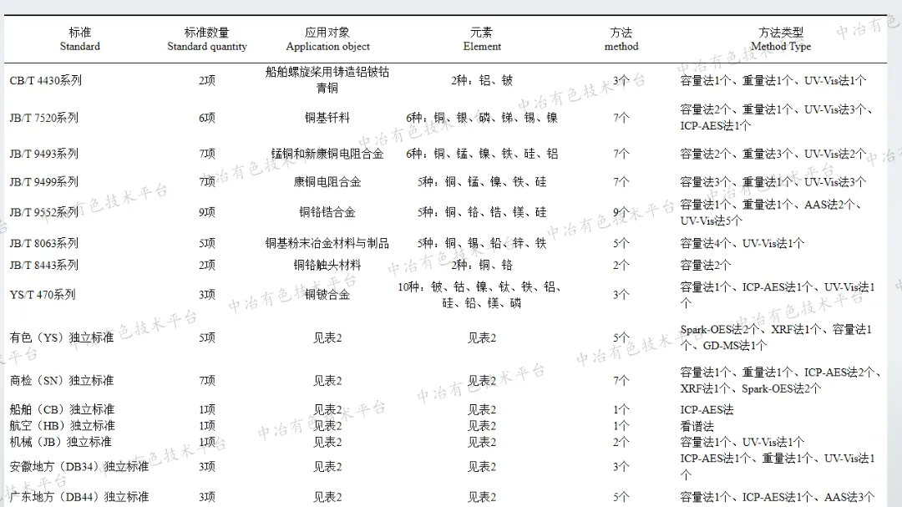Image resolution: width=902 pixels, height=507 pixels.
Task: Click the 铜铬锆合金 cell
Action: pos(327,212)
